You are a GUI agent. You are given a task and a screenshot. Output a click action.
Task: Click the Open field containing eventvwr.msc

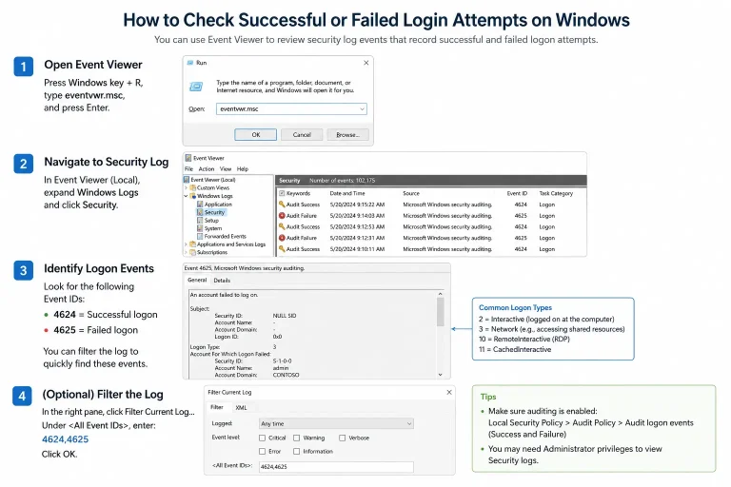click(291, 109)
